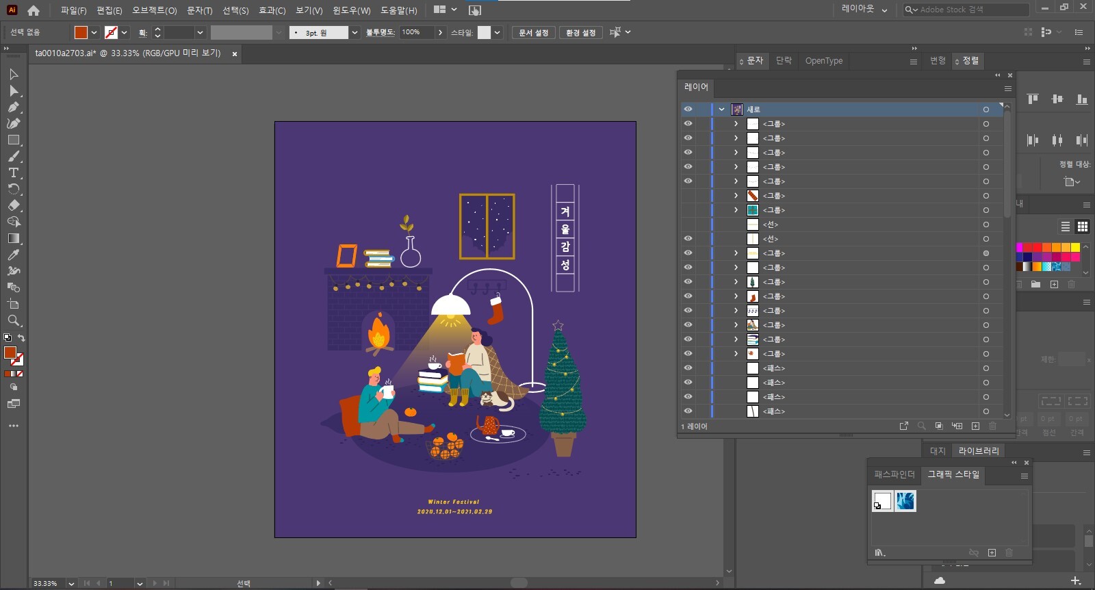The width and height of the screenshot is (1095, 590).
Task: Toggle visibility of the first <그룹> sublayer
Action: (688, 124)
